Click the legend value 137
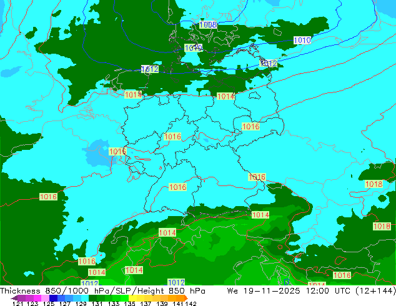Viewport: 396px width, 306px height. pyautogui.click(x=146, y=304)
